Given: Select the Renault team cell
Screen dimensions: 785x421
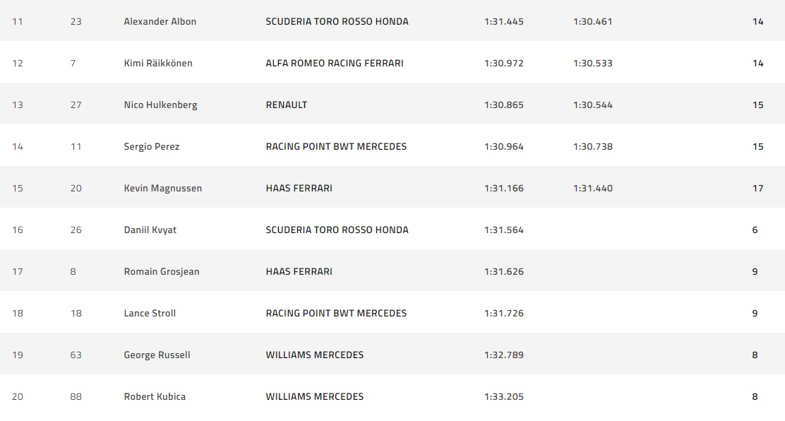Looking at the screenshot, I should [x=286, y=105].
